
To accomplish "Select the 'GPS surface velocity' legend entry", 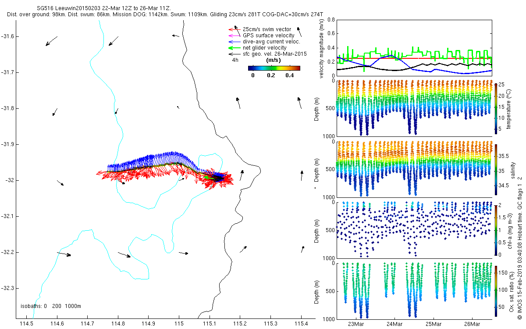I will (269, 35).
